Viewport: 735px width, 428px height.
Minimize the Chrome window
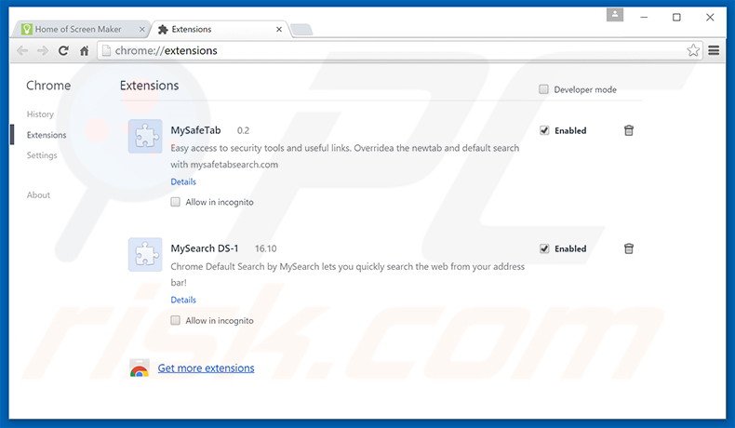point(644,18)
